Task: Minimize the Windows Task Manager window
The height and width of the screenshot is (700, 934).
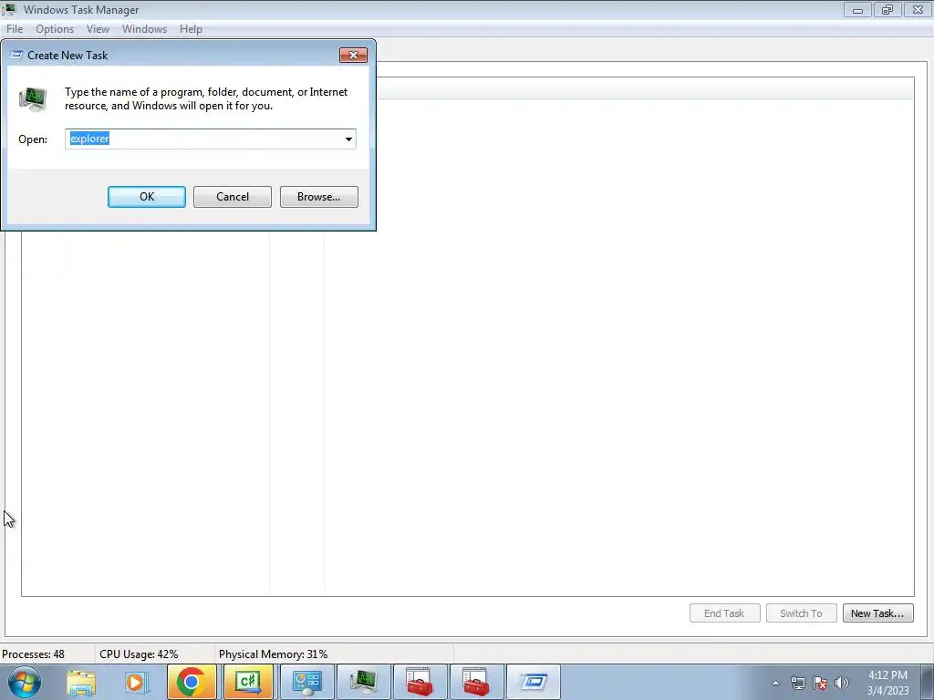Action: 857,9
